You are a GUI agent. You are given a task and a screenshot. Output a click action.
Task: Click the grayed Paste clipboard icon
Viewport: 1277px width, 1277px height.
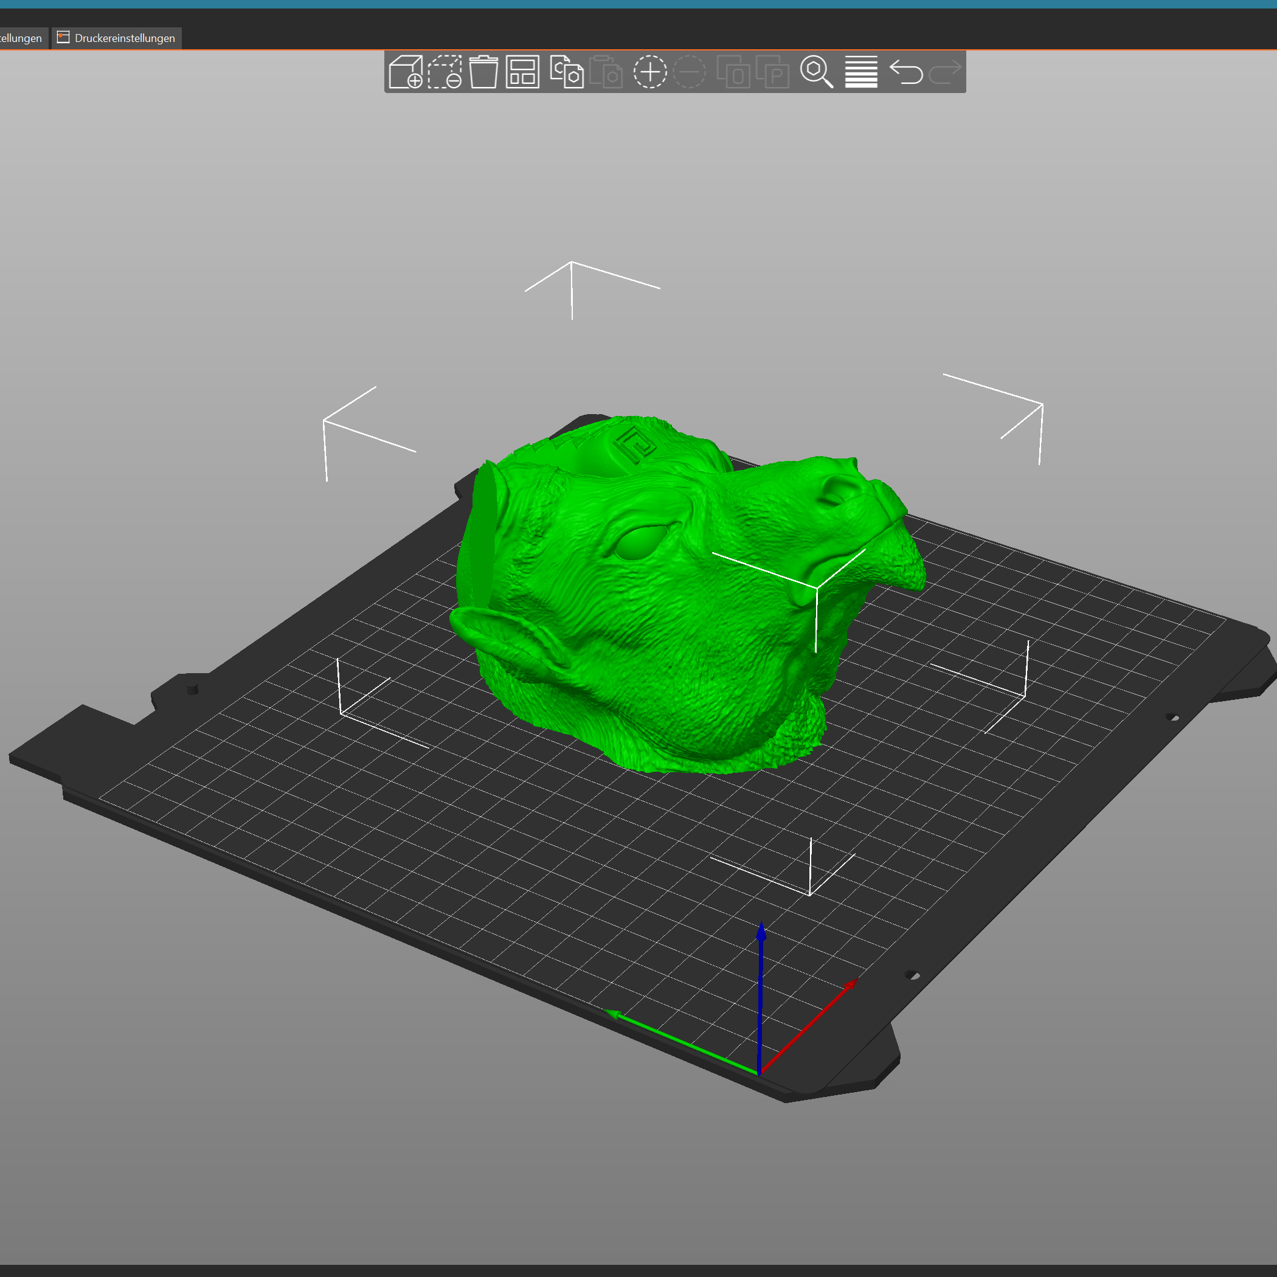606,72
